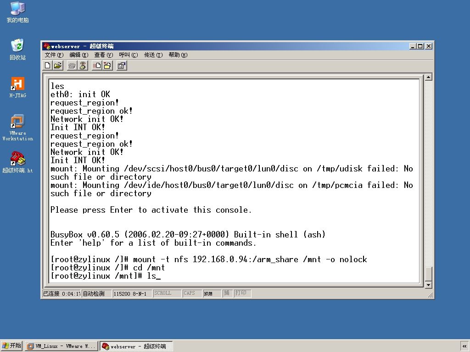Click the 'eth0: init OK' terminal line
The image size is (470, 352).
click(x=80, y=94)
